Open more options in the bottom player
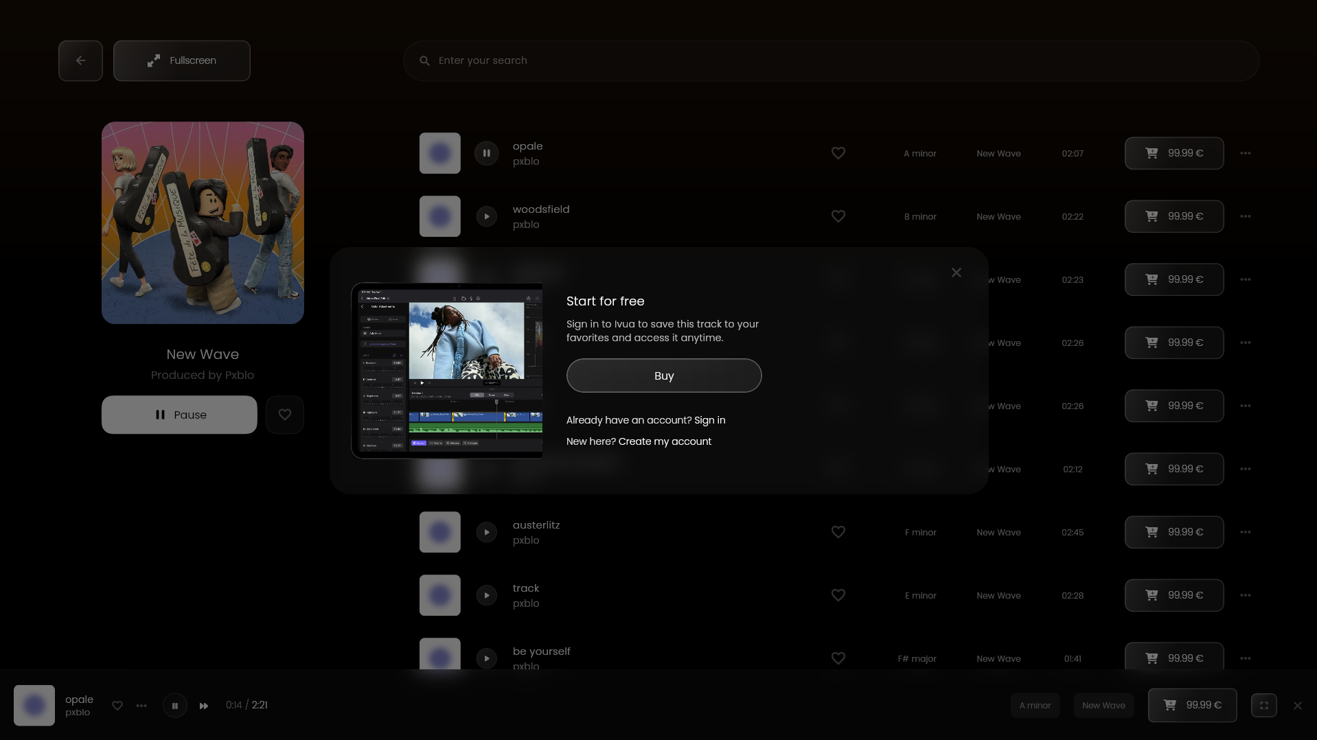1317x740 pixels. [141, 706]
